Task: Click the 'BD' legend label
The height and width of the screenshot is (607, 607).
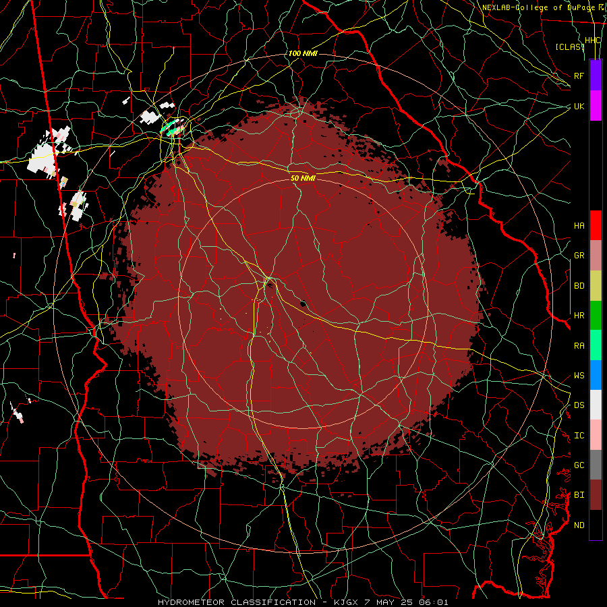Action: (x=579, y=286)
